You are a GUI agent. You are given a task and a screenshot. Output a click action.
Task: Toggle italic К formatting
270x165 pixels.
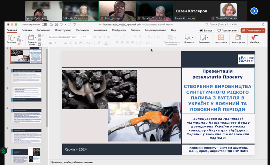[x=55, y=43]
